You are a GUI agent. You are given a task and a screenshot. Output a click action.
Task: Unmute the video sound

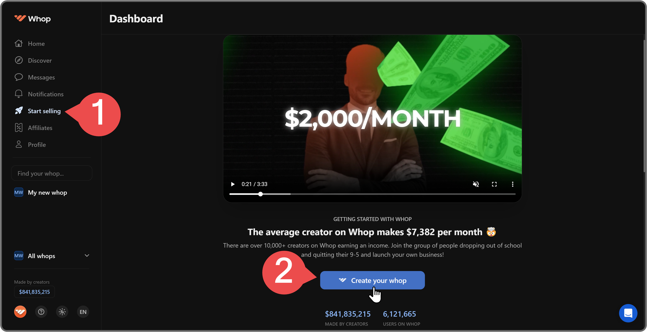[476, 184]
